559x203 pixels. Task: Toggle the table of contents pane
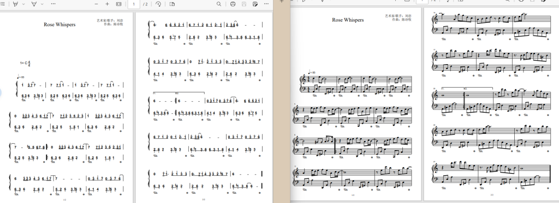click(2, 4)
